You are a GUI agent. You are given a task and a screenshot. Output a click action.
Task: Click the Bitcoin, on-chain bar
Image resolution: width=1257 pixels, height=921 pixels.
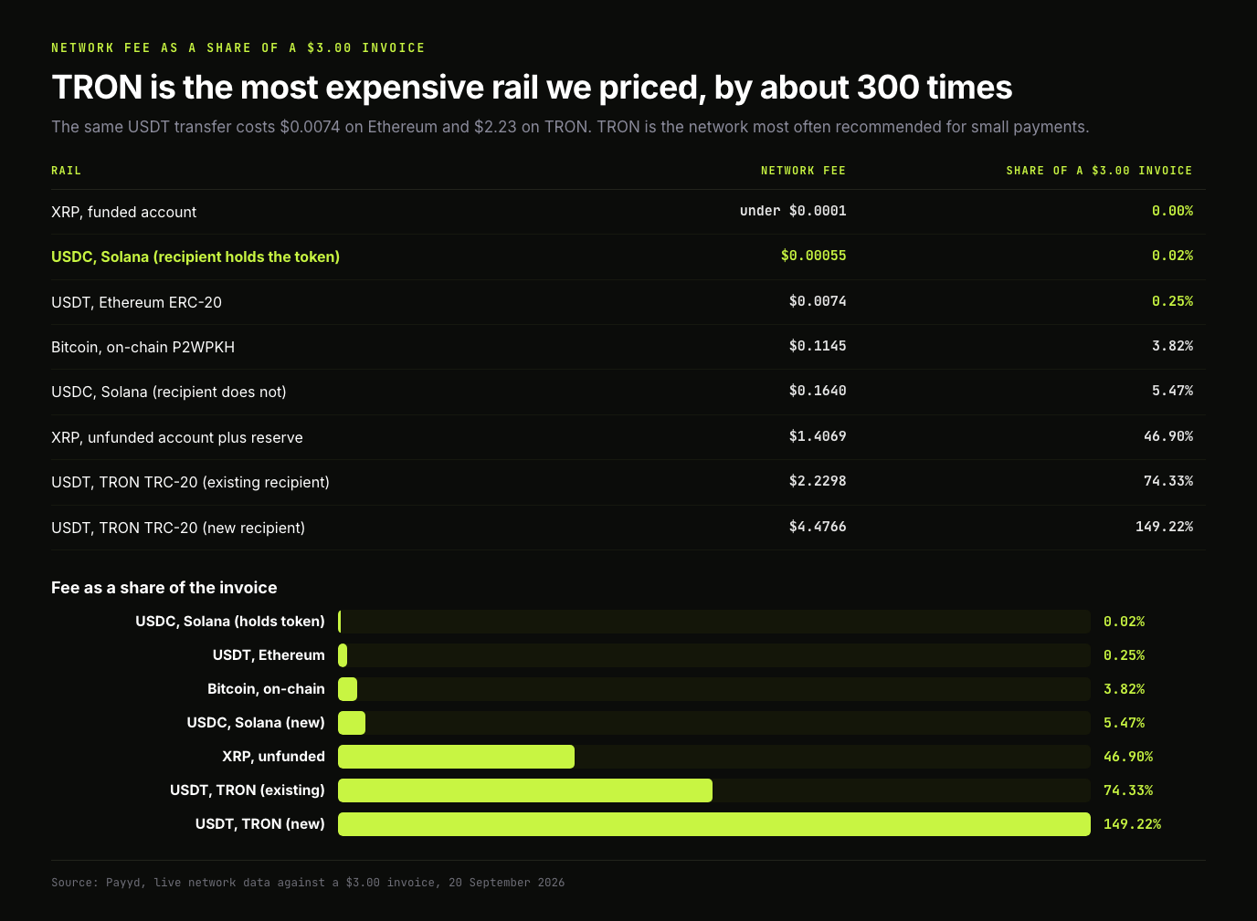[x=347, y=689]
